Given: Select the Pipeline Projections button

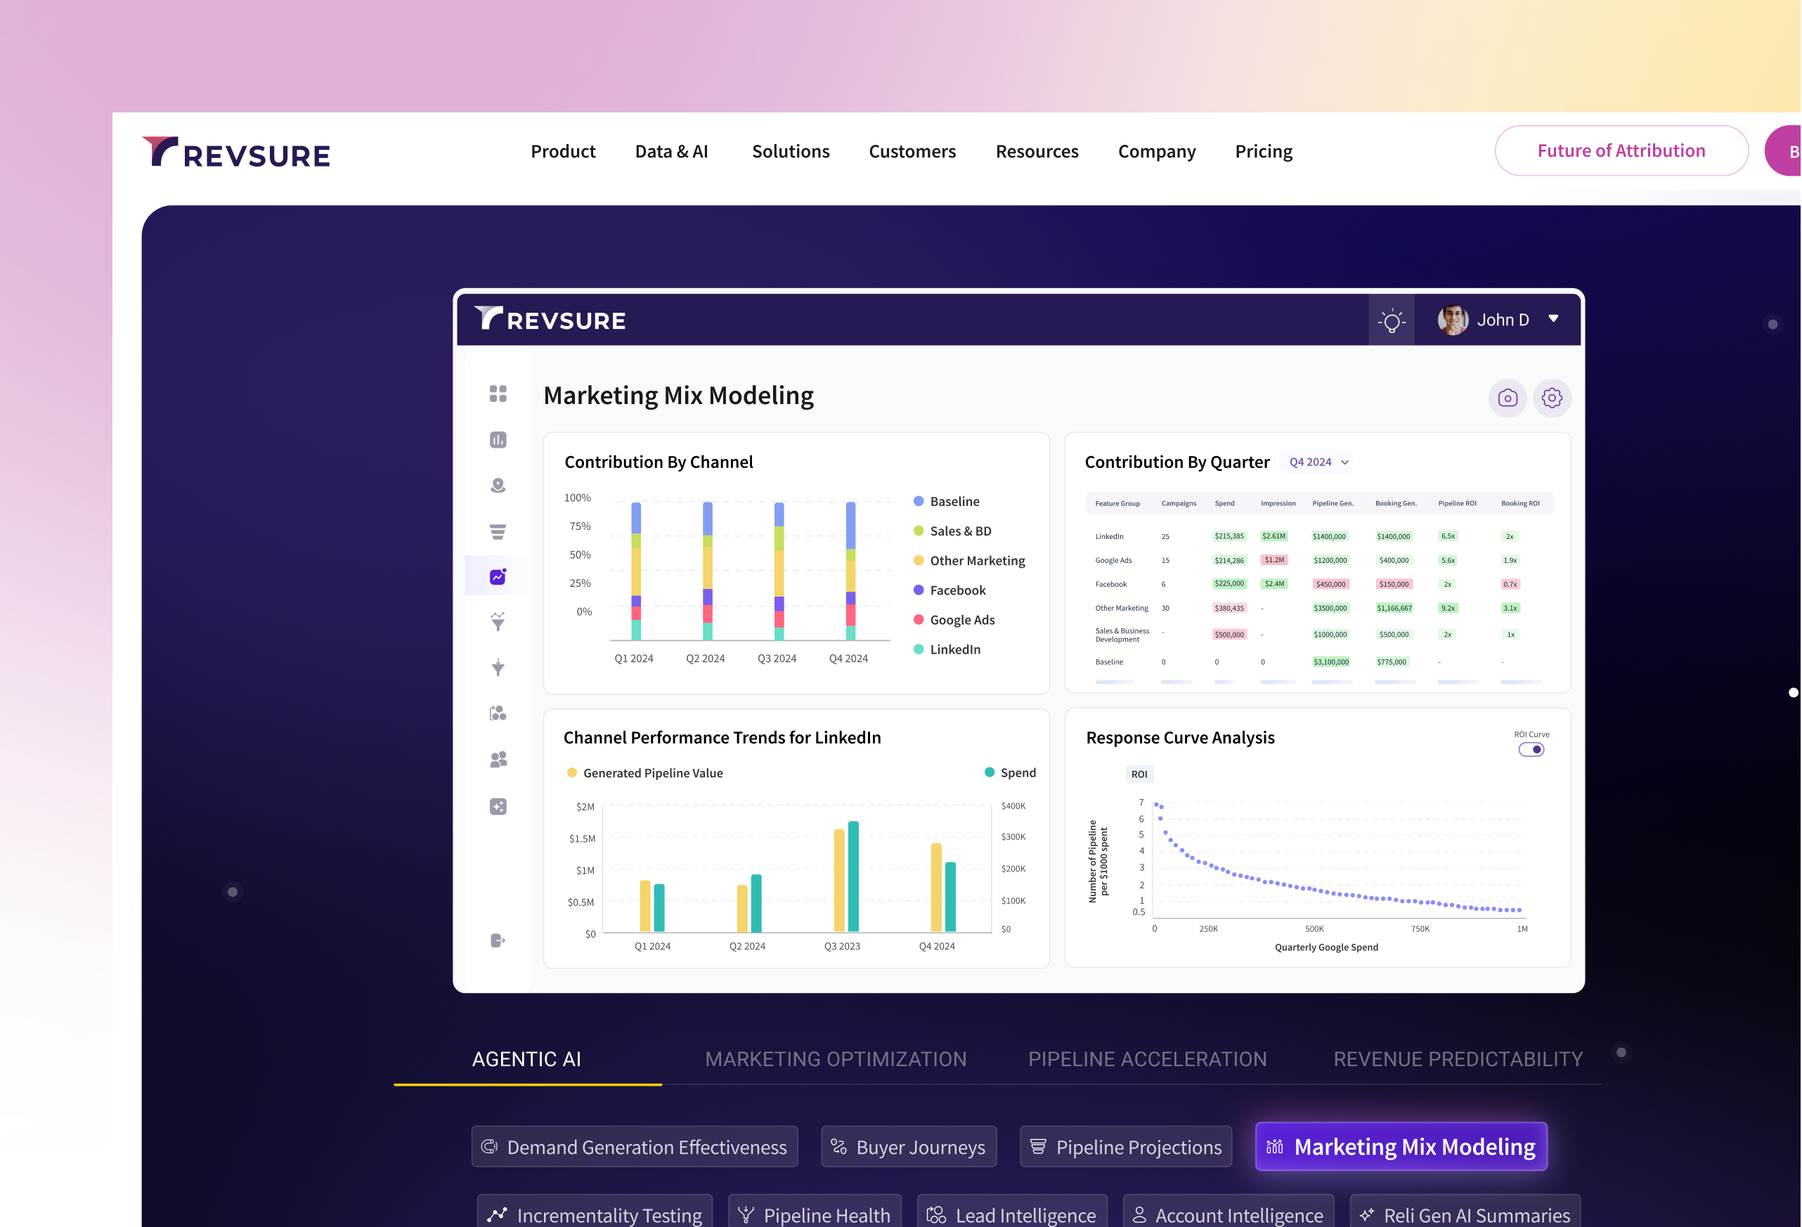Looking at the screenshot, I should coord(1125,1146).
